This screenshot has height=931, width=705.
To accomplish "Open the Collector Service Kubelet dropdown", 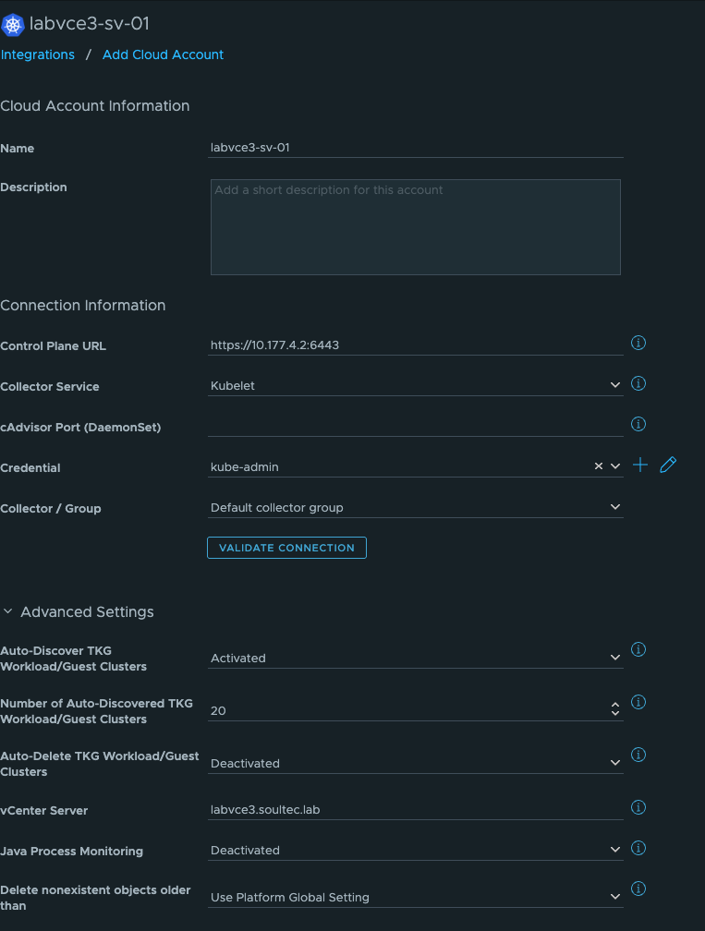I will (415, 385).
